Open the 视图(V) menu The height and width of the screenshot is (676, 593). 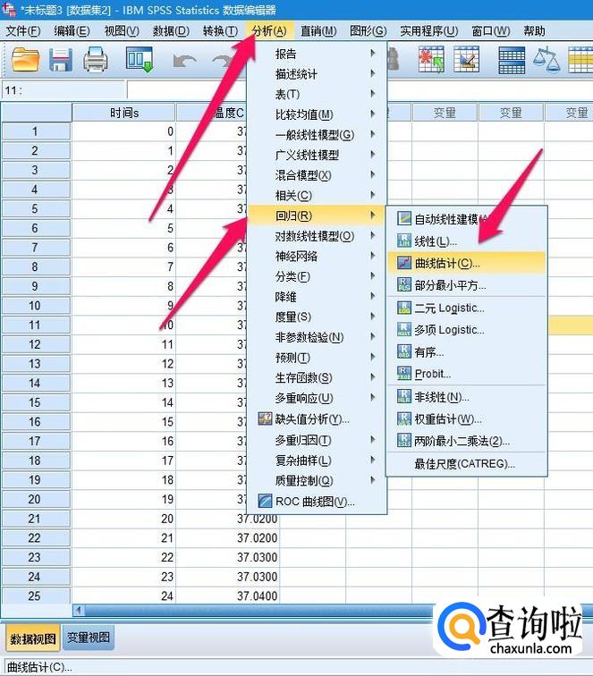tap(122, 31)
